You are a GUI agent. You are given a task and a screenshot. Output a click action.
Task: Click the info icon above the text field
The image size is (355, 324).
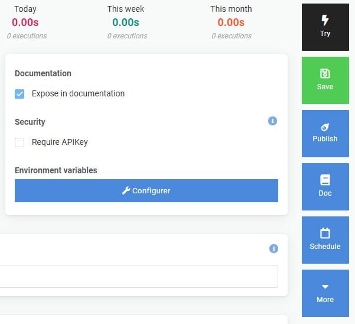[x=273, y=249]
